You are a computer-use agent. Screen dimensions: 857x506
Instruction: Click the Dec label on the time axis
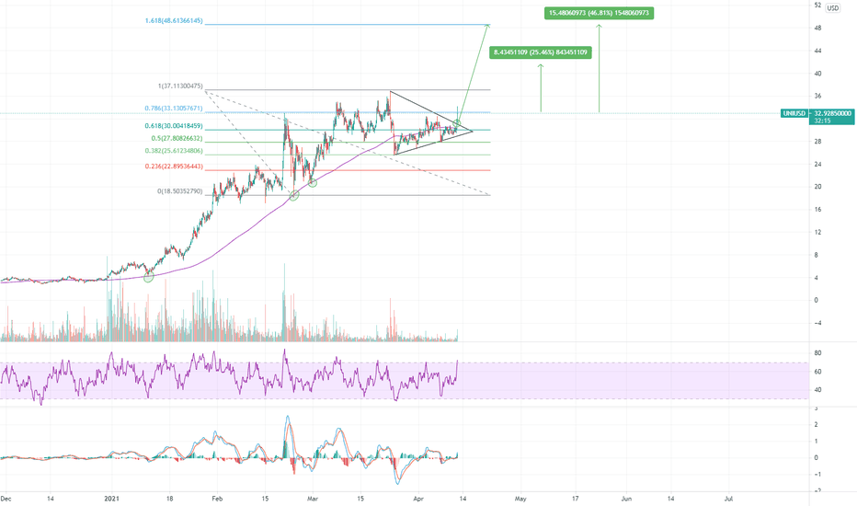(x=6, y=499)
